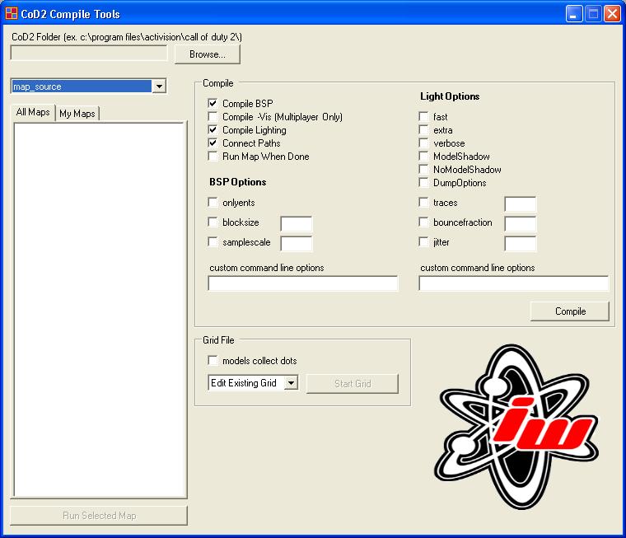Focus Light custom command line options field
Image resolution: width=626 pixels, height=538 pixels.
[x=514, y=283]
